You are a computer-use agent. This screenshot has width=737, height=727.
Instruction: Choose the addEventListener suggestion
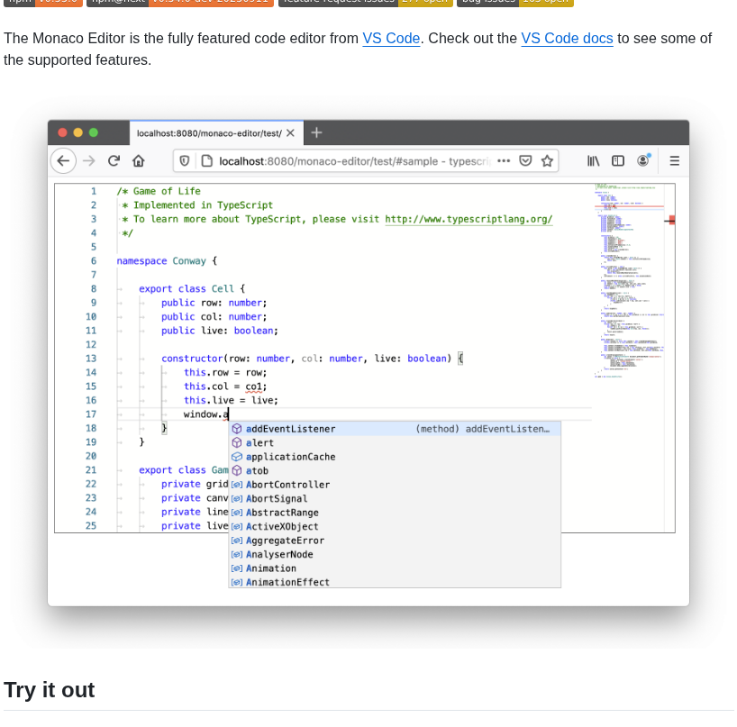(x=395, y=429)
